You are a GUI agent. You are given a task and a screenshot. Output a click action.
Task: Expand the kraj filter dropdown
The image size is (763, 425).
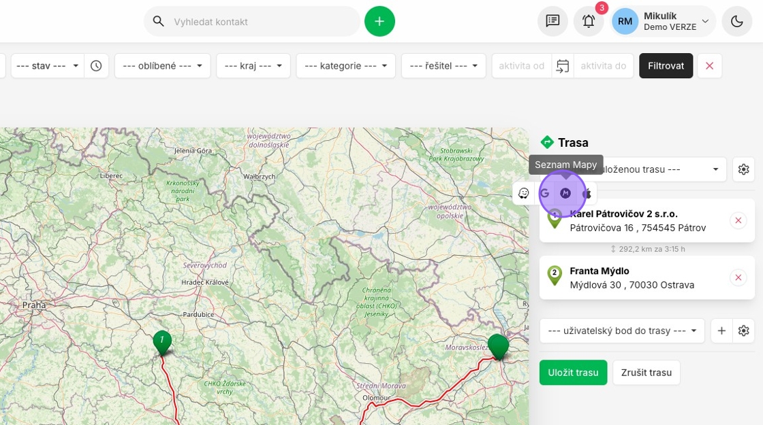point(253,66)
